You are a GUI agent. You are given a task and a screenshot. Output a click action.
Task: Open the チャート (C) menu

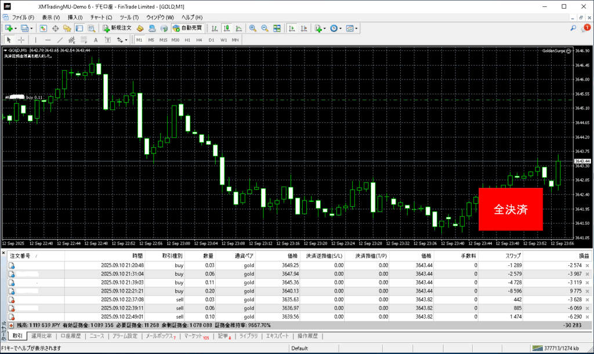point(101,17)
